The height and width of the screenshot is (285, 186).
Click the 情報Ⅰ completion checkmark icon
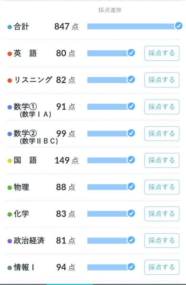point(131,267)
